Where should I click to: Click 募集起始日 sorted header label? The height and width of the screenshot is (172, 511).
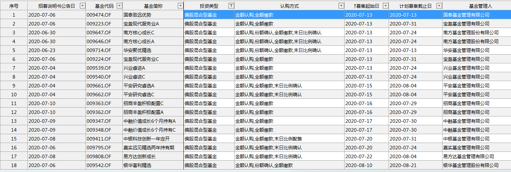367,6
